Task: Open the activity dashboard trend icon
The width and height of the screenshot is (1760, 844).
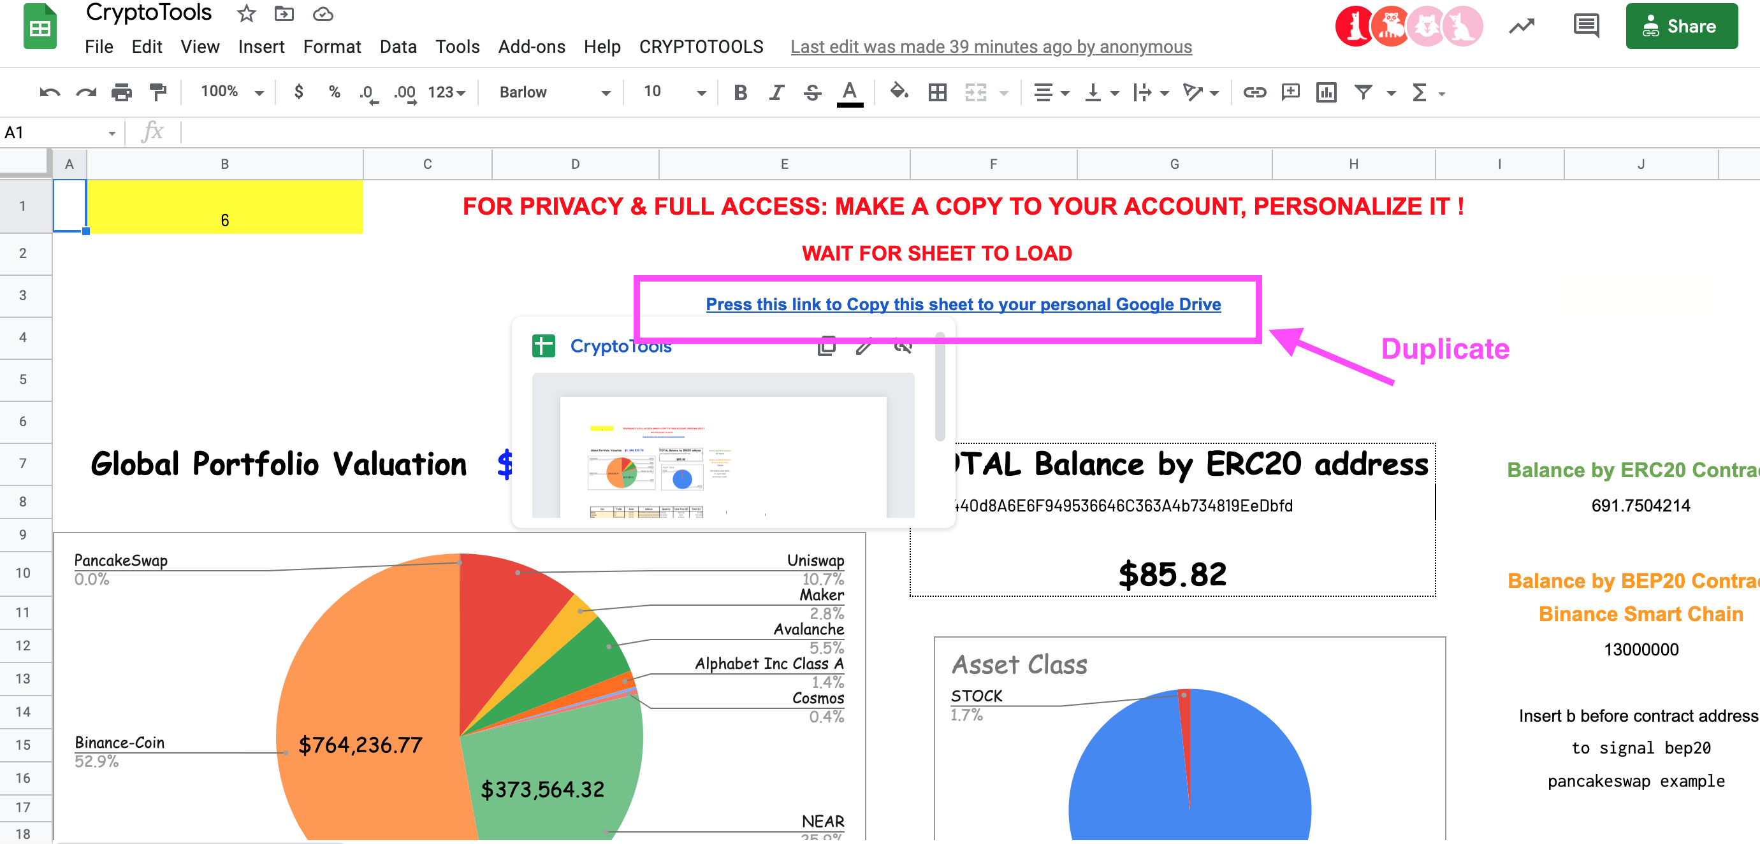Action: click(1522, 26)
